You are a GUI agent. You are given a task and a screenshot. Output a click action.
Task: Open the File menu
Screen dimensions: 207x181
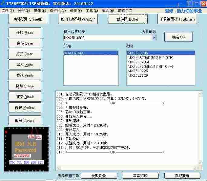(x=8, y=11)
